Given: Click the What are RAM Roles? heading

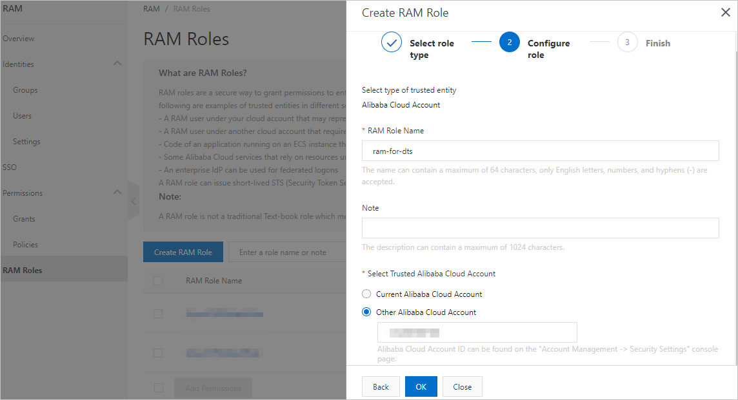Looking at the screenshot, I should [203, 73].
